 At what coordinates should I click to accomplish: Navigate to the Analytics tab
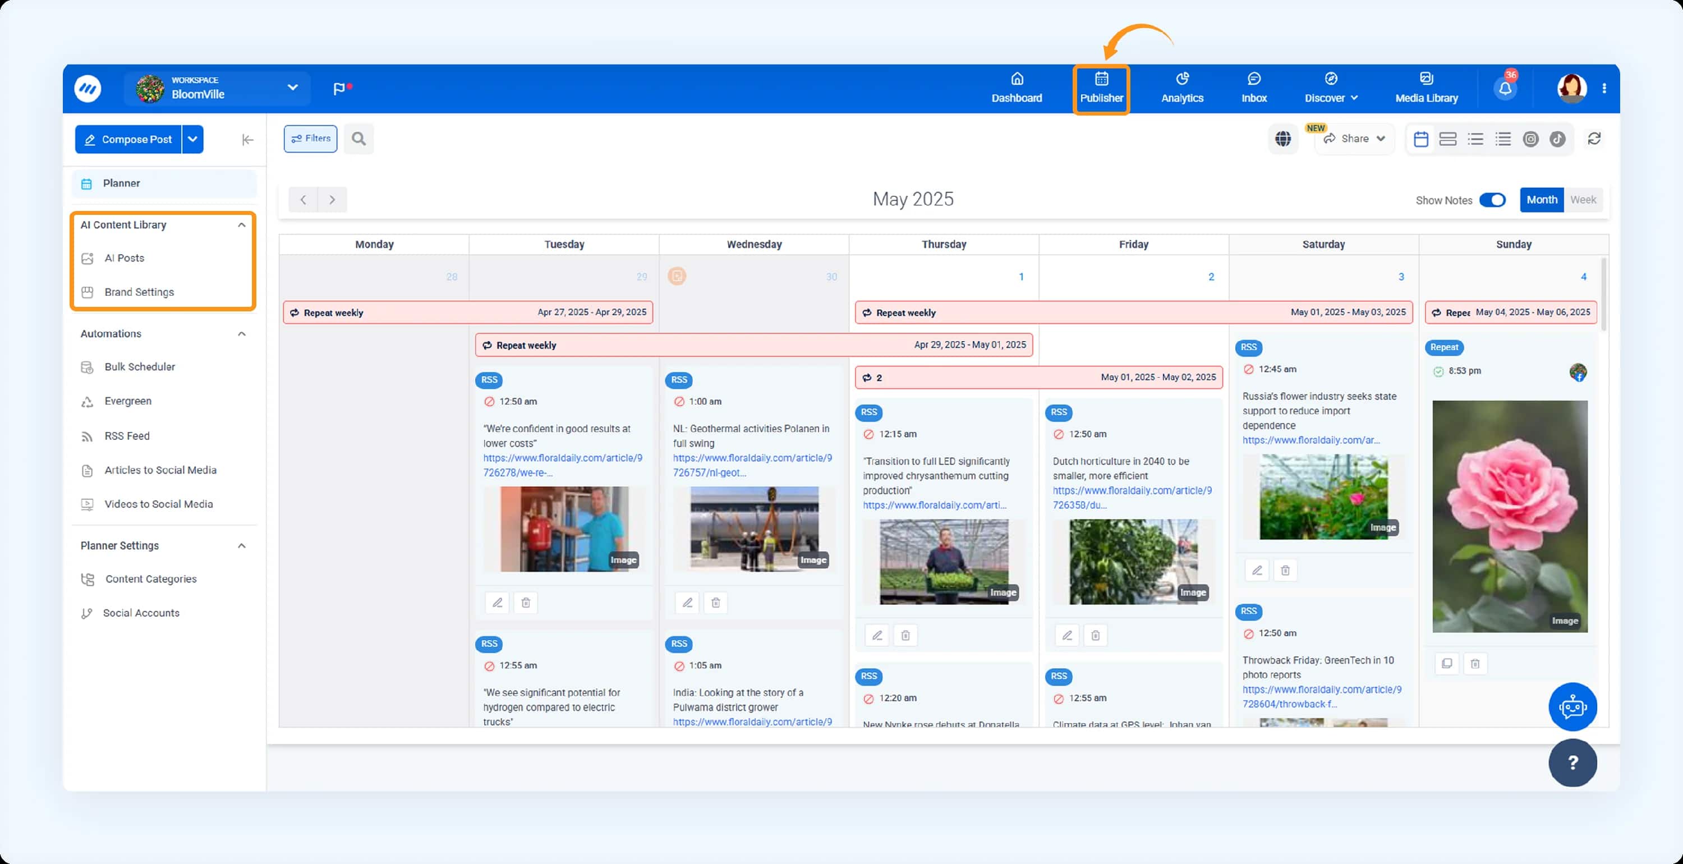[1181, 88]
